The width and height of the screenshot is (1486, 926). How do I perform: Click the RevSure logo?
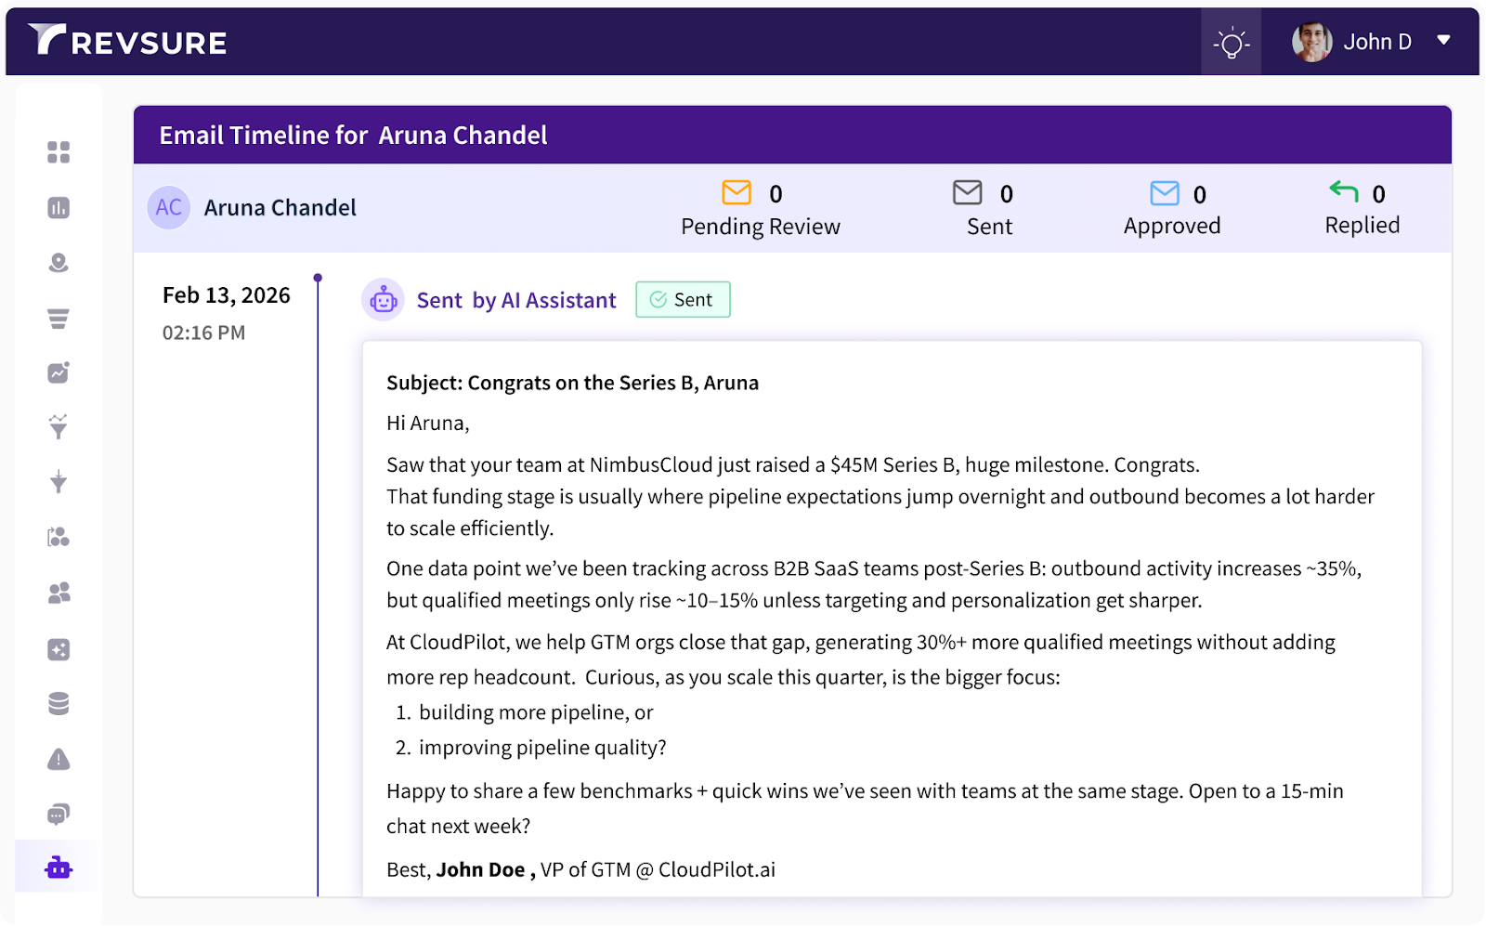[x=127, y=41]
